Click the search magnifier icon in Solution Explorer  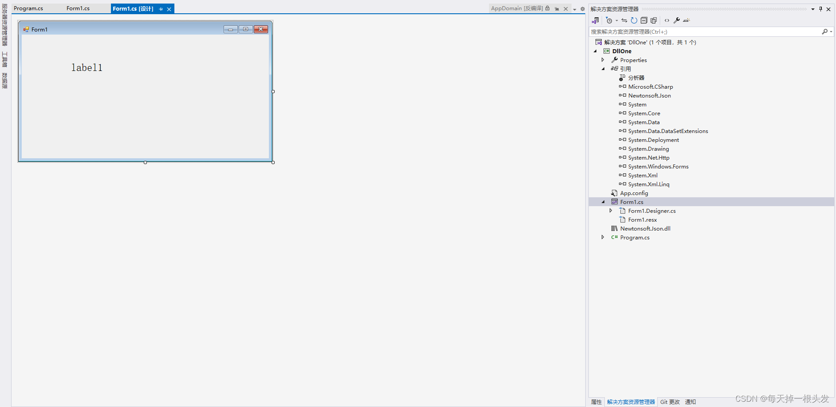pos(825,32)
